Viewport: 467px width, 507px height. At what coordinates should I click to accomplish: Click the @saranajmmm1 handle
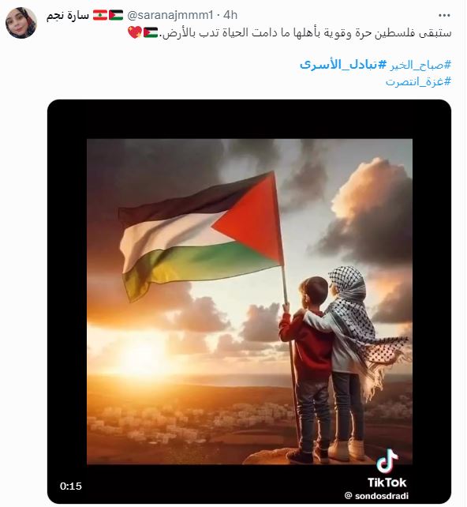click(x=170, y=15)
